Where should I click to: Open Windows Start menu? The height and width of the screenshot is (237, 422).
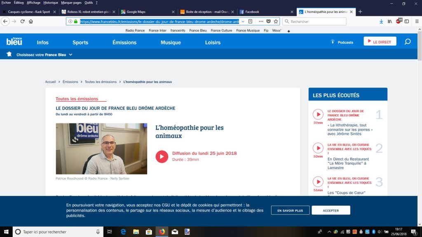click(x=6, y=232)
